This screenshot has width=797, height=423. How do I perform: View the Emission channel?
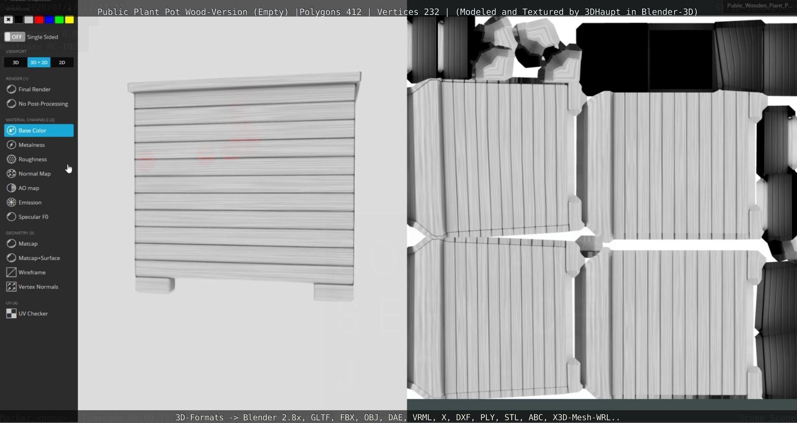click(x=30, y=203)
